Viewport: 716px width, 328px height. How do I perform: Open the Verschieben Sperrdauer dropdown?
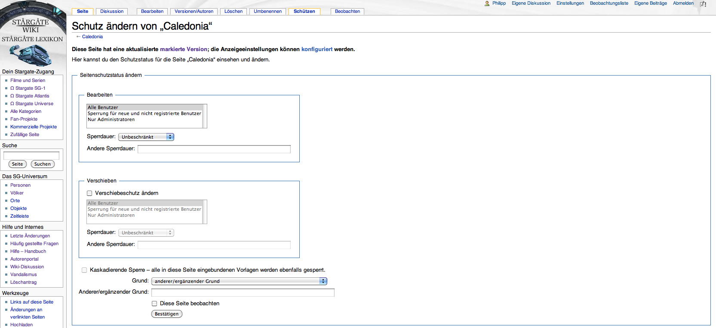click(x=146, y=233)
